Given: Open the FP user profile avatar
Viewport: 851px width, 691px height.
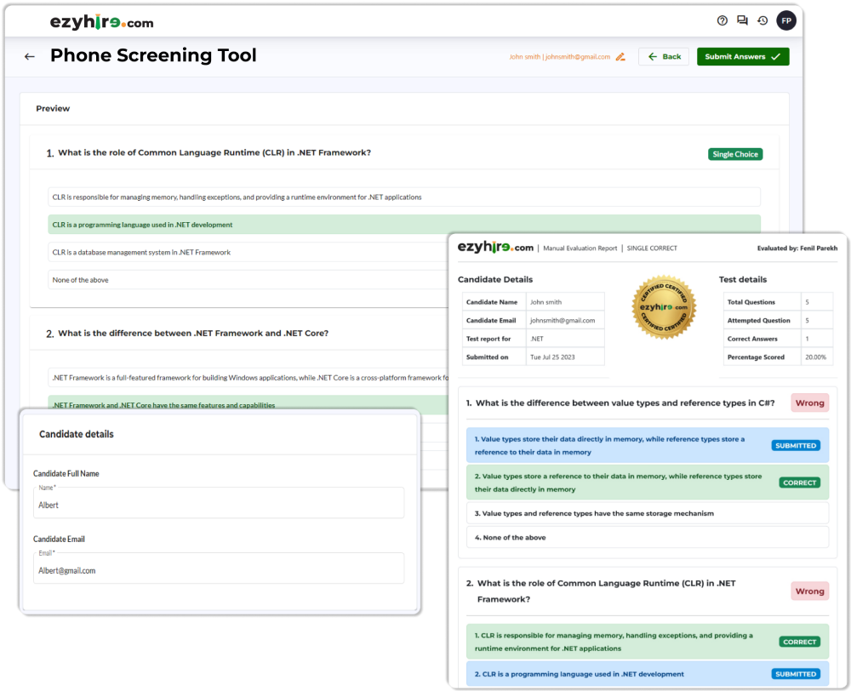Looking at the screenshot, I should coord(785,20).
